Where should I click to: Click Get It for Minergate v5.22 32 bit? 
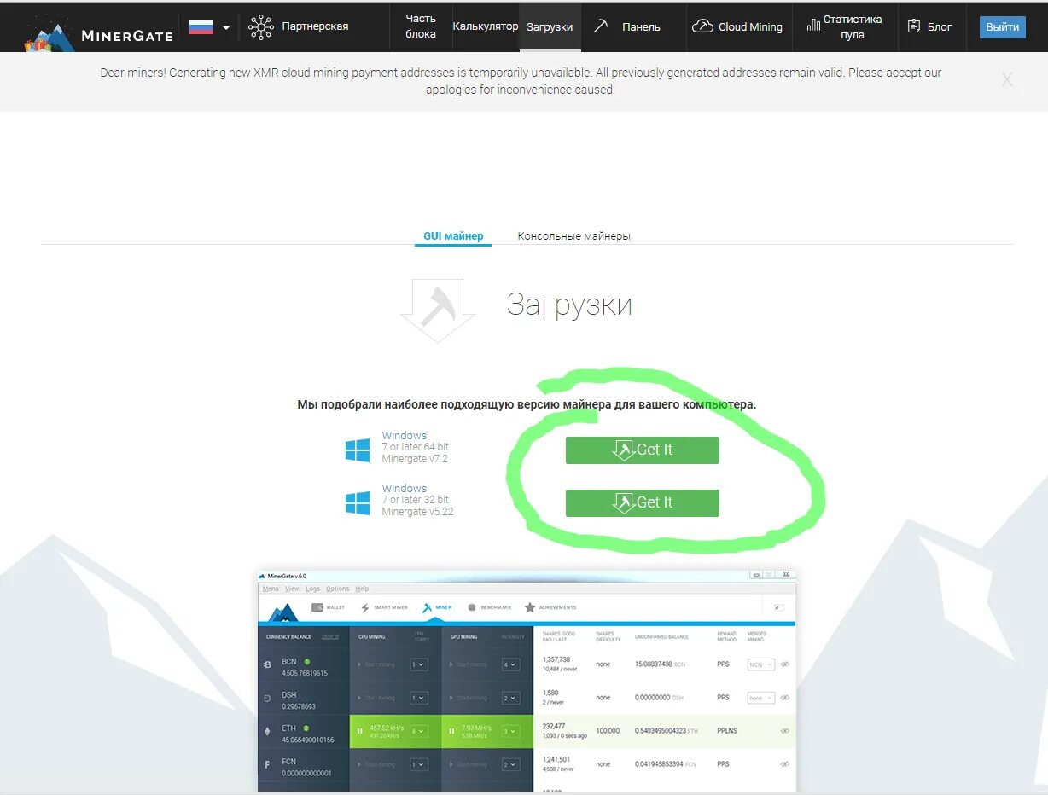coord(643,503)
